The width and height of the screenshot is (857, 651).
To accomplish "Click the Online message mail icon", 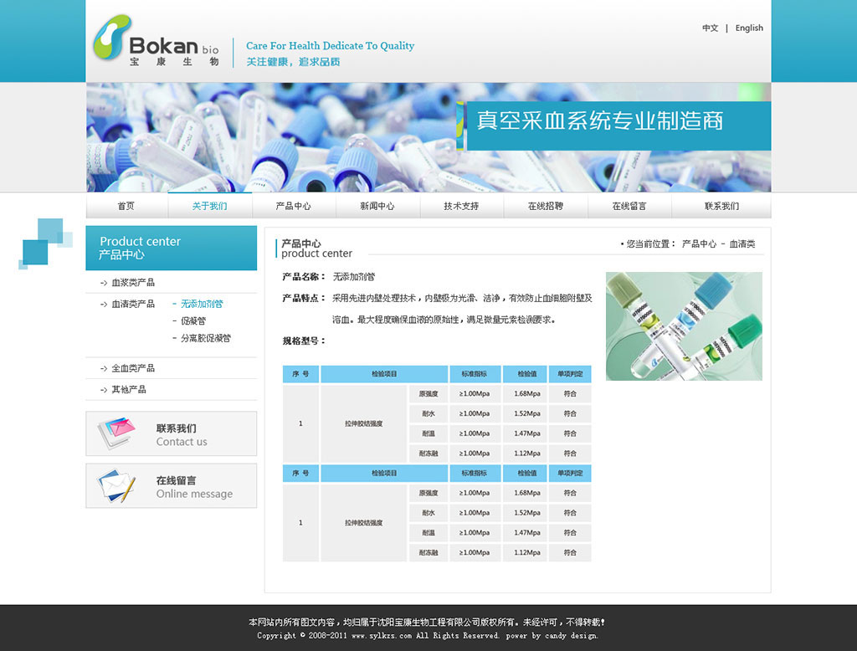I will coord(116,485).
